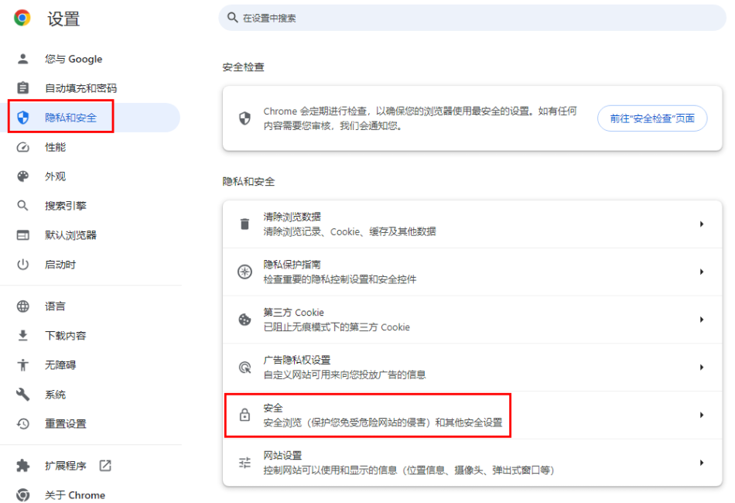
Task: Open the 性能 settings section
Action: coord(90,147)
